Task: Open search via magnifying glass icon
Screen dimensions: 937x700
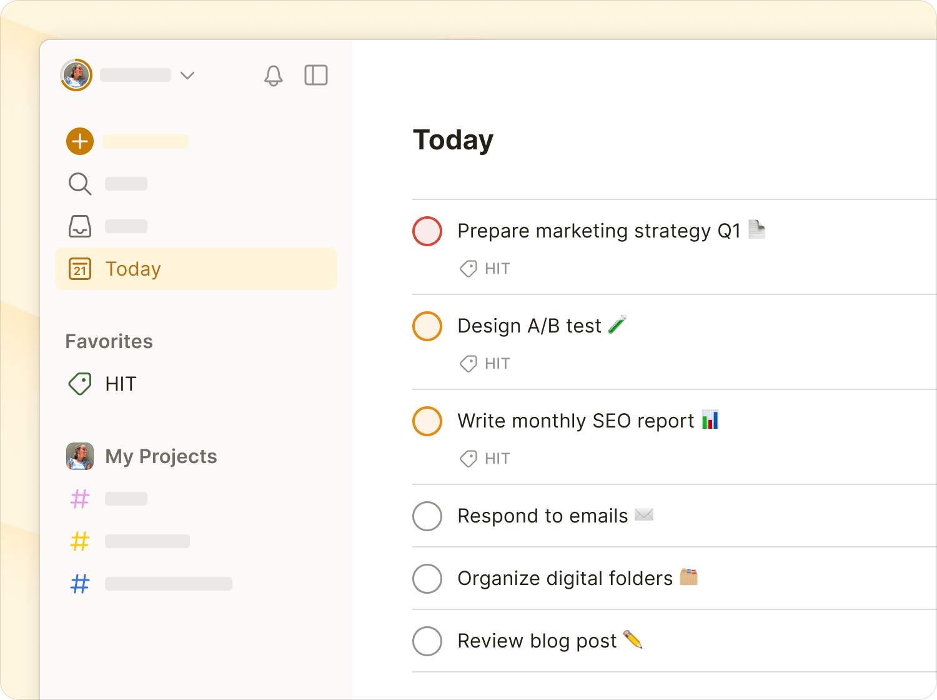Action: tap(80, 184)
